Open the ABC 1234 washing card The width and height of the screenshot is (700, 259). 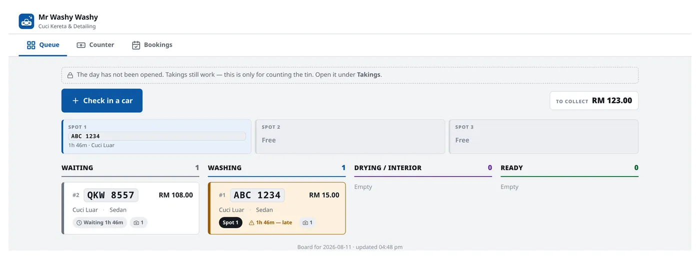(277, 208)
